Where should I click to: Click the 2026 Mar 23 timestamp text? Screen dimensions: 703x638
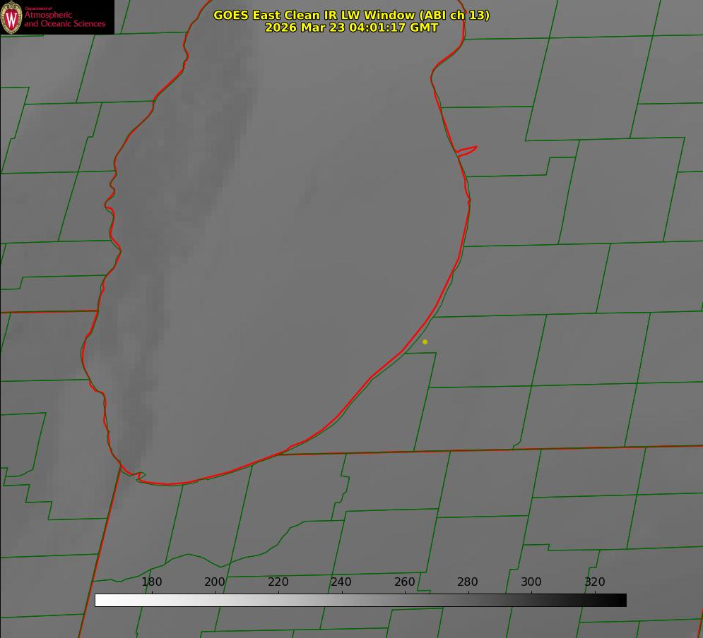[352, 28]
